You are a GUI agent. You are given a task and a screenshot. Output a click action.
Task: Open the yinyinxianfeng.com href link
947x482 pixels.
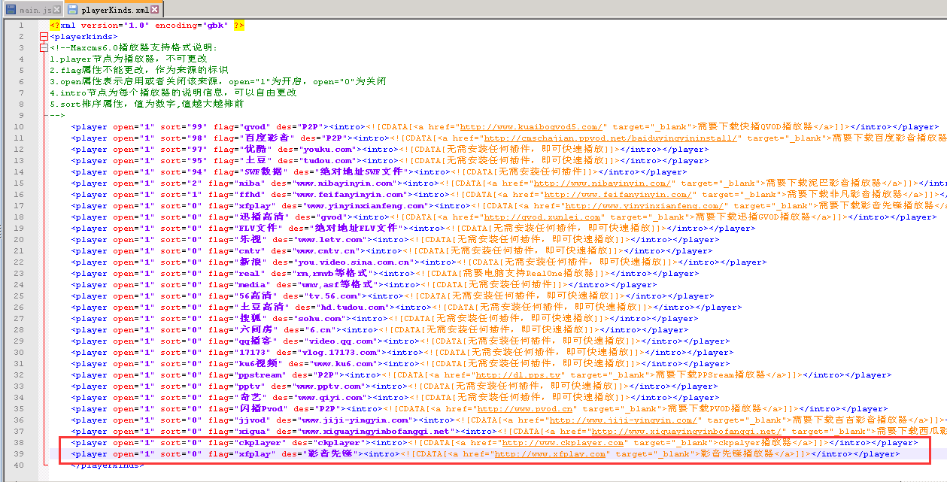(645, 206)
